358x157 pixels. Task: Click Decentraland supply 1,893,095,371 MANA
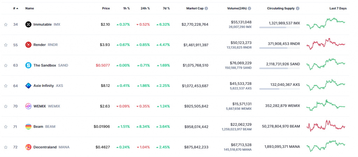pyautogui.click(x=282, y=147)
